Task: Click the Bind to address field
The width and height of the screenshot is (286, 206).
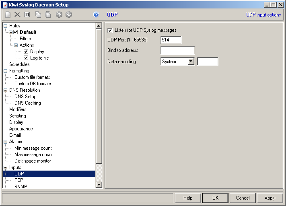Action: 178,51
